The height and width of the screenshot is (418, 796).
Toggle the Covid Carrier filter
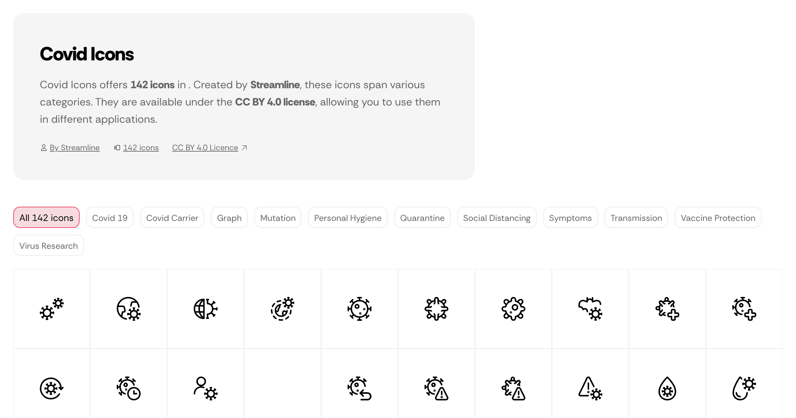click(172, 218)
